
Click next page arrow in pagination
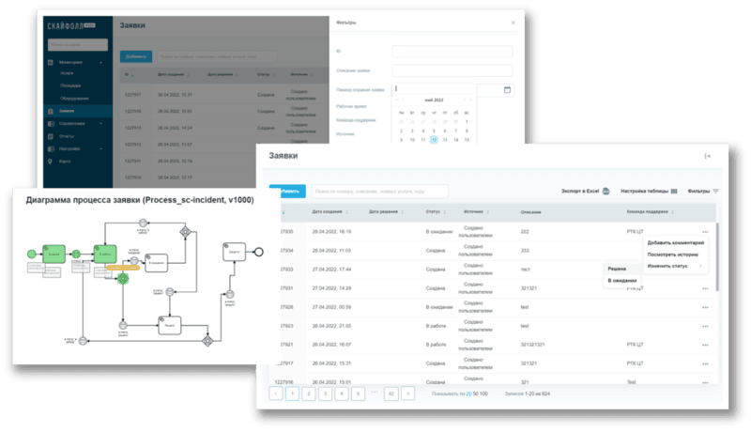click(x=407, y=393)
